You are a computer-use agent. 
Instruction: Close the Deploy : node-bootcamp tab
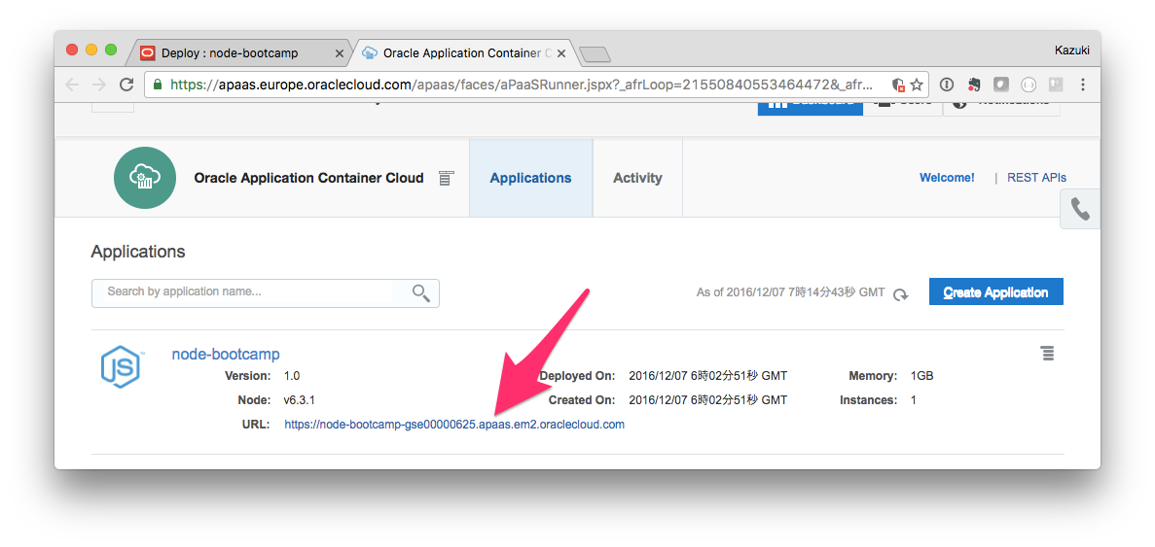pos(339,53)
